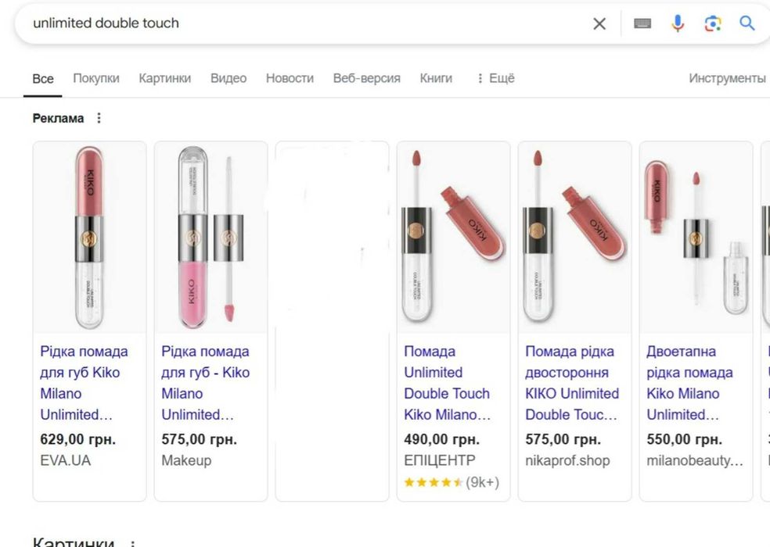Image resolution: width=770 pixels, height=547 pixels.
Task: Click the magnifying glass search icon
Action: click(x=747, y=23)
